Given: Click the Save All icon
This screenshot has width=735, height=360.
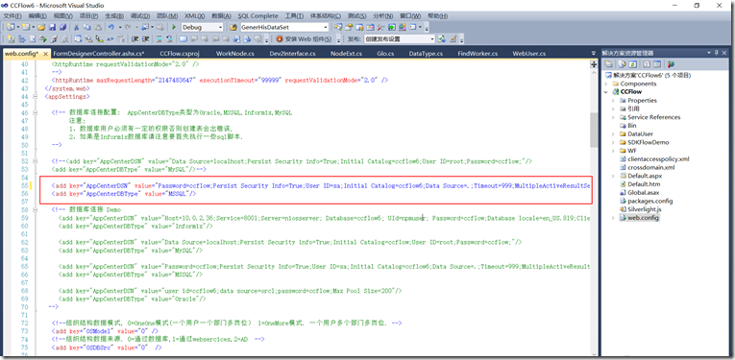Looking at the screenshot, I should pyautogui.click(x=62, y=27).
